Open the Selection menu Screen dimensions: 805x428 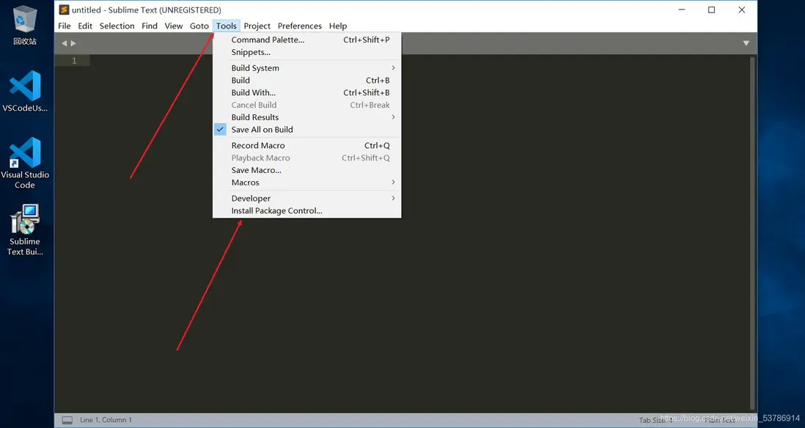[x=117, y=26]
